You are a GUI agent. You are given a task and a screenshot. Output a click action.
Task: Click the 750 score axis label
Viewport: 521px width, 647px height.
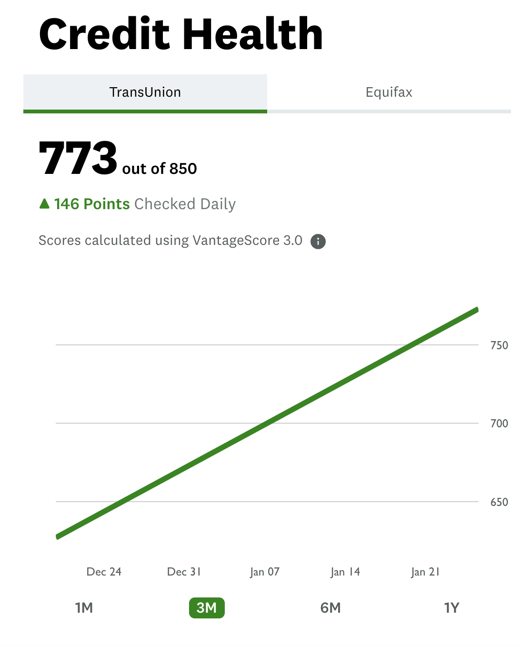[x=499, y=345]
